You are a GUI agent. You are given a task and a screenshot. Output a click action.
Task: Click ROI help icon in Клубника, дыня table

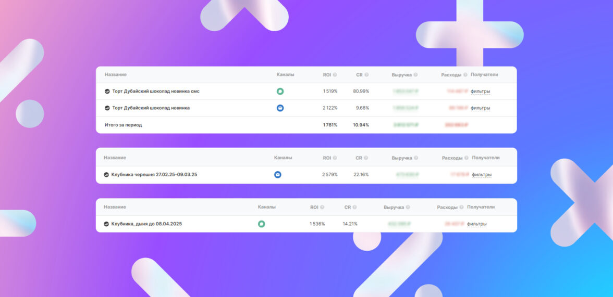coord(322,207)
